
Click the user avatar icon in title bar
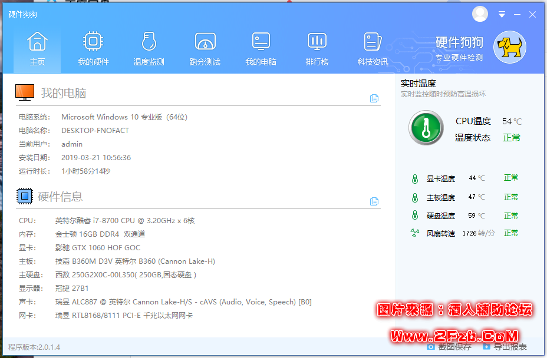point(480,14)
